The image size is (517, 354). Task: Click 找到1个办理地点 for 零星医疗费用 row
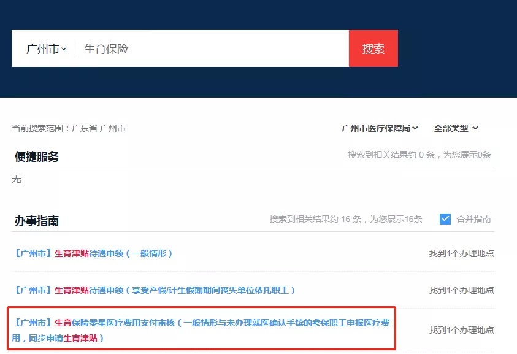pyautogui.click(x=461, y=330)
